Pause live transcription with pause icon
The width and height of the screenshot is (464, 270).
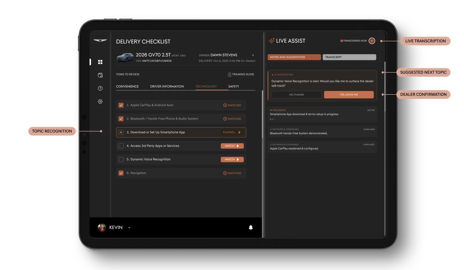point(372,41)
